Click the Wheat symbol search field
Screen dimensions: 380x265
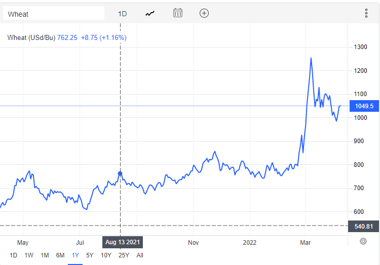[x=54, y=13]
